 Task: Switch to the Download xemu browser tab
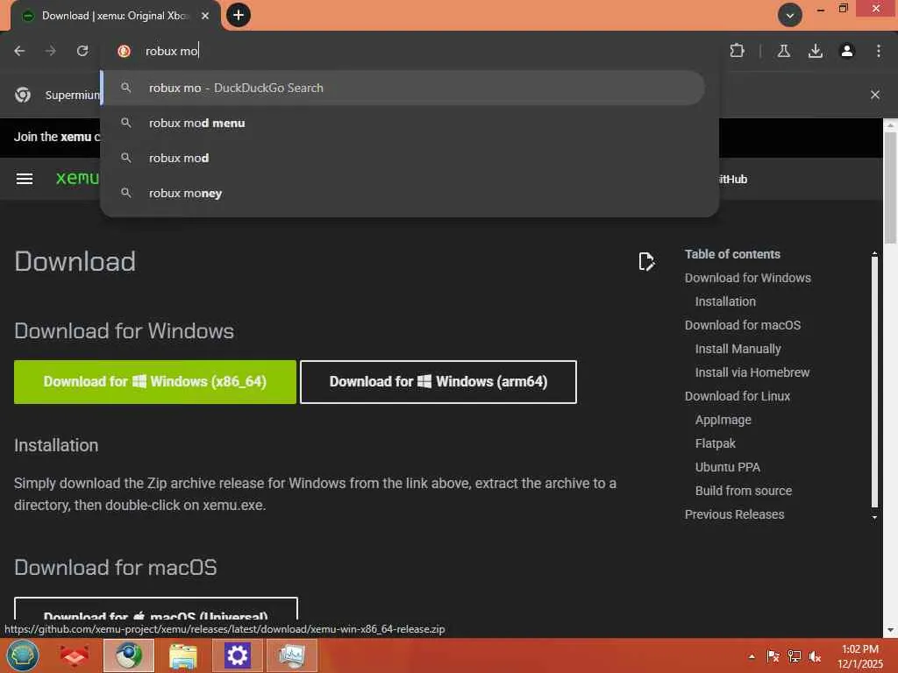click(x=114, y=16)
